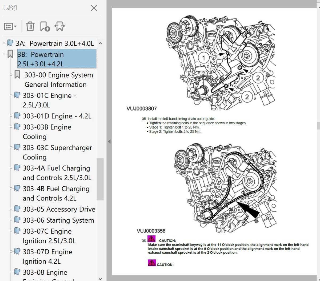The image size is (320, 281).
Task: Expand the 303-07C Engine Ignition node
Action: tap(11, 231)
